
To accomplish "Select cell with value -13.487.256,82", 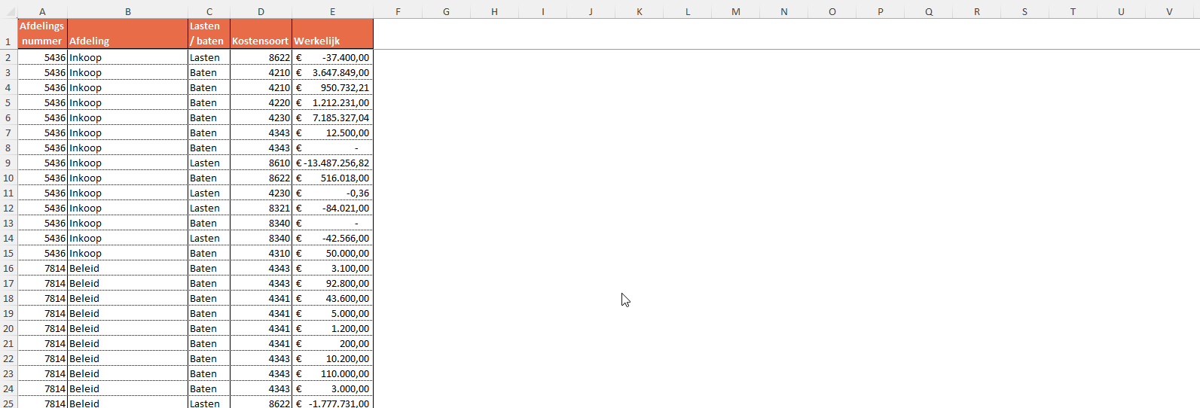I will pos(332,163).
